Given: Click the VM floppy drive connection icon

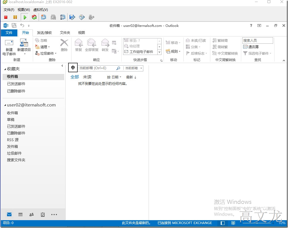Looking at the screenshot, I should [x=72, y=17].
